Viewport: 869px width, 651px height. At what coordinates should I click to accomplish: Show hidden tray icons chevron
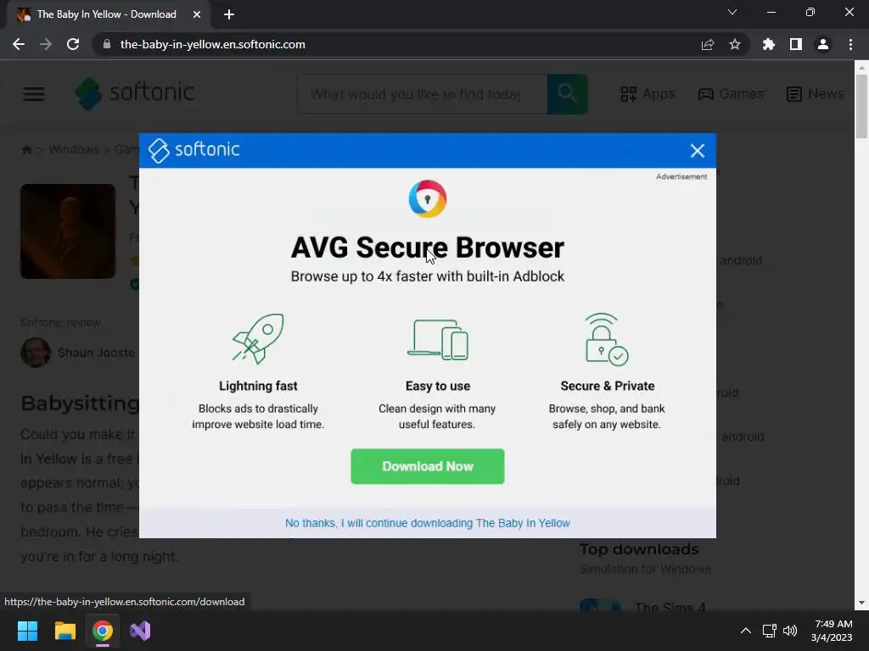coord(746,631)
